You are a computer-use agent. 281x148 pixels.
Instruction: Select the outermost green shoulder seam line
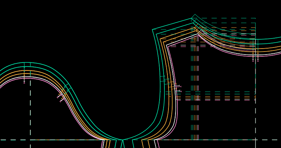pyautogui.click(x=172, y=24)
